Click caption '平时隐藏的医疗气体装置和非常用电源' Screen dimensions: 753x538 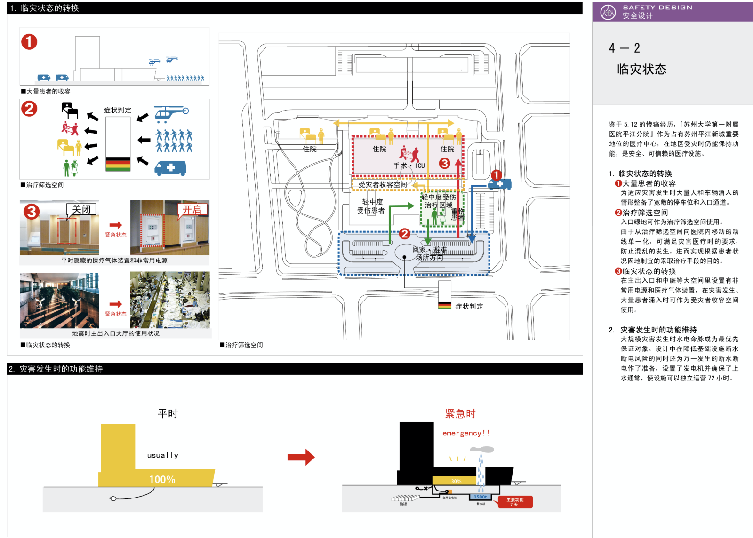pyautogui.click(x=114, y=261)
